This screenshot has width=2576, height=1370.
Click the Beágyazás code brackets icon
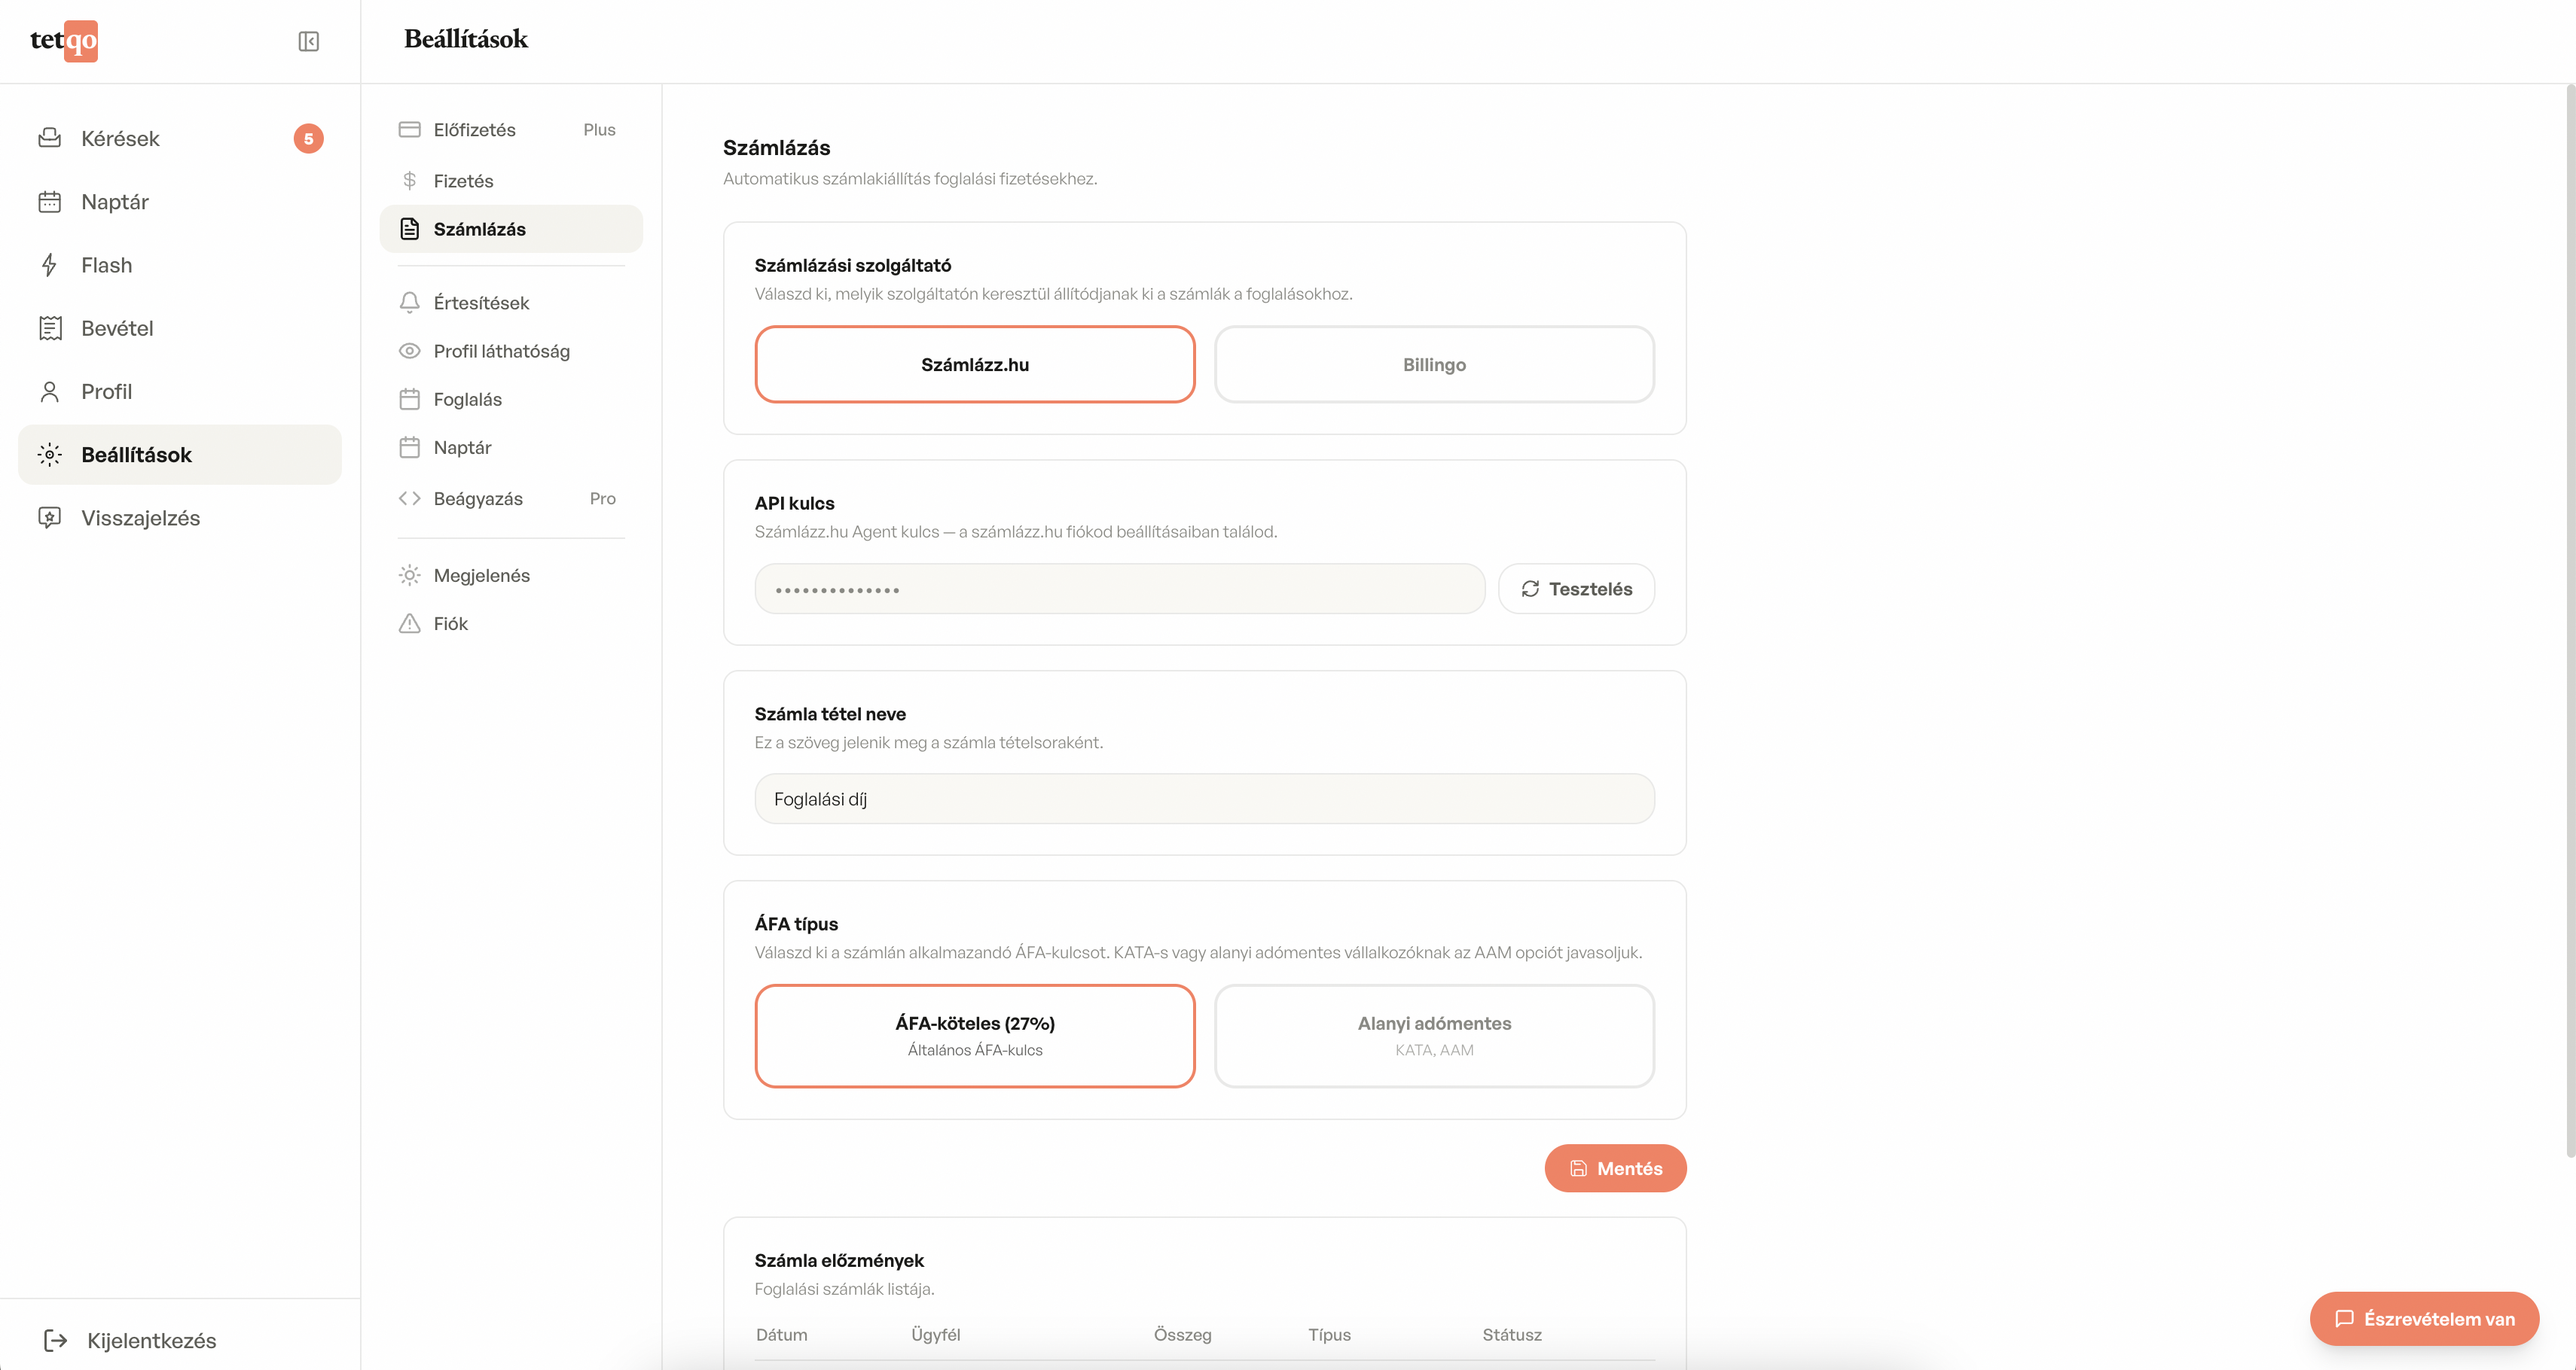409,498
